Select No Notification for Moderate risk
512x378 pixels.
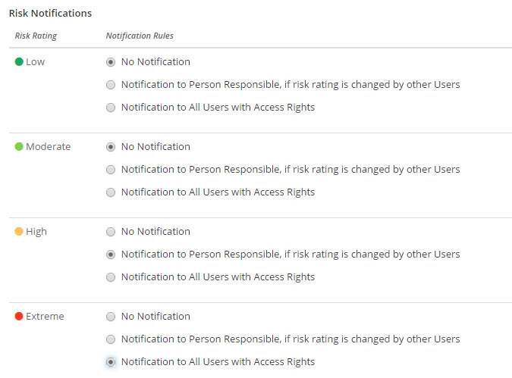(x=111, y=147)
